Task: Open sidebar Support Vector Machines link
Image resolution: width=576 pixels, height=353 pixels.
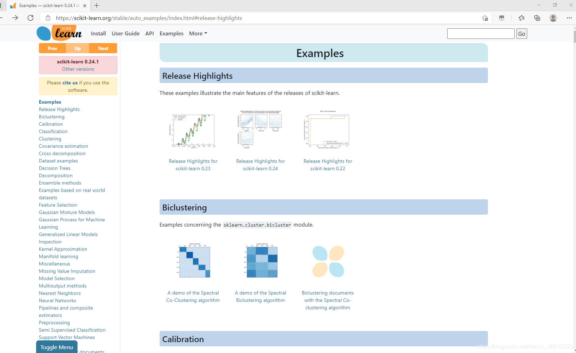Action: point(67,337)
